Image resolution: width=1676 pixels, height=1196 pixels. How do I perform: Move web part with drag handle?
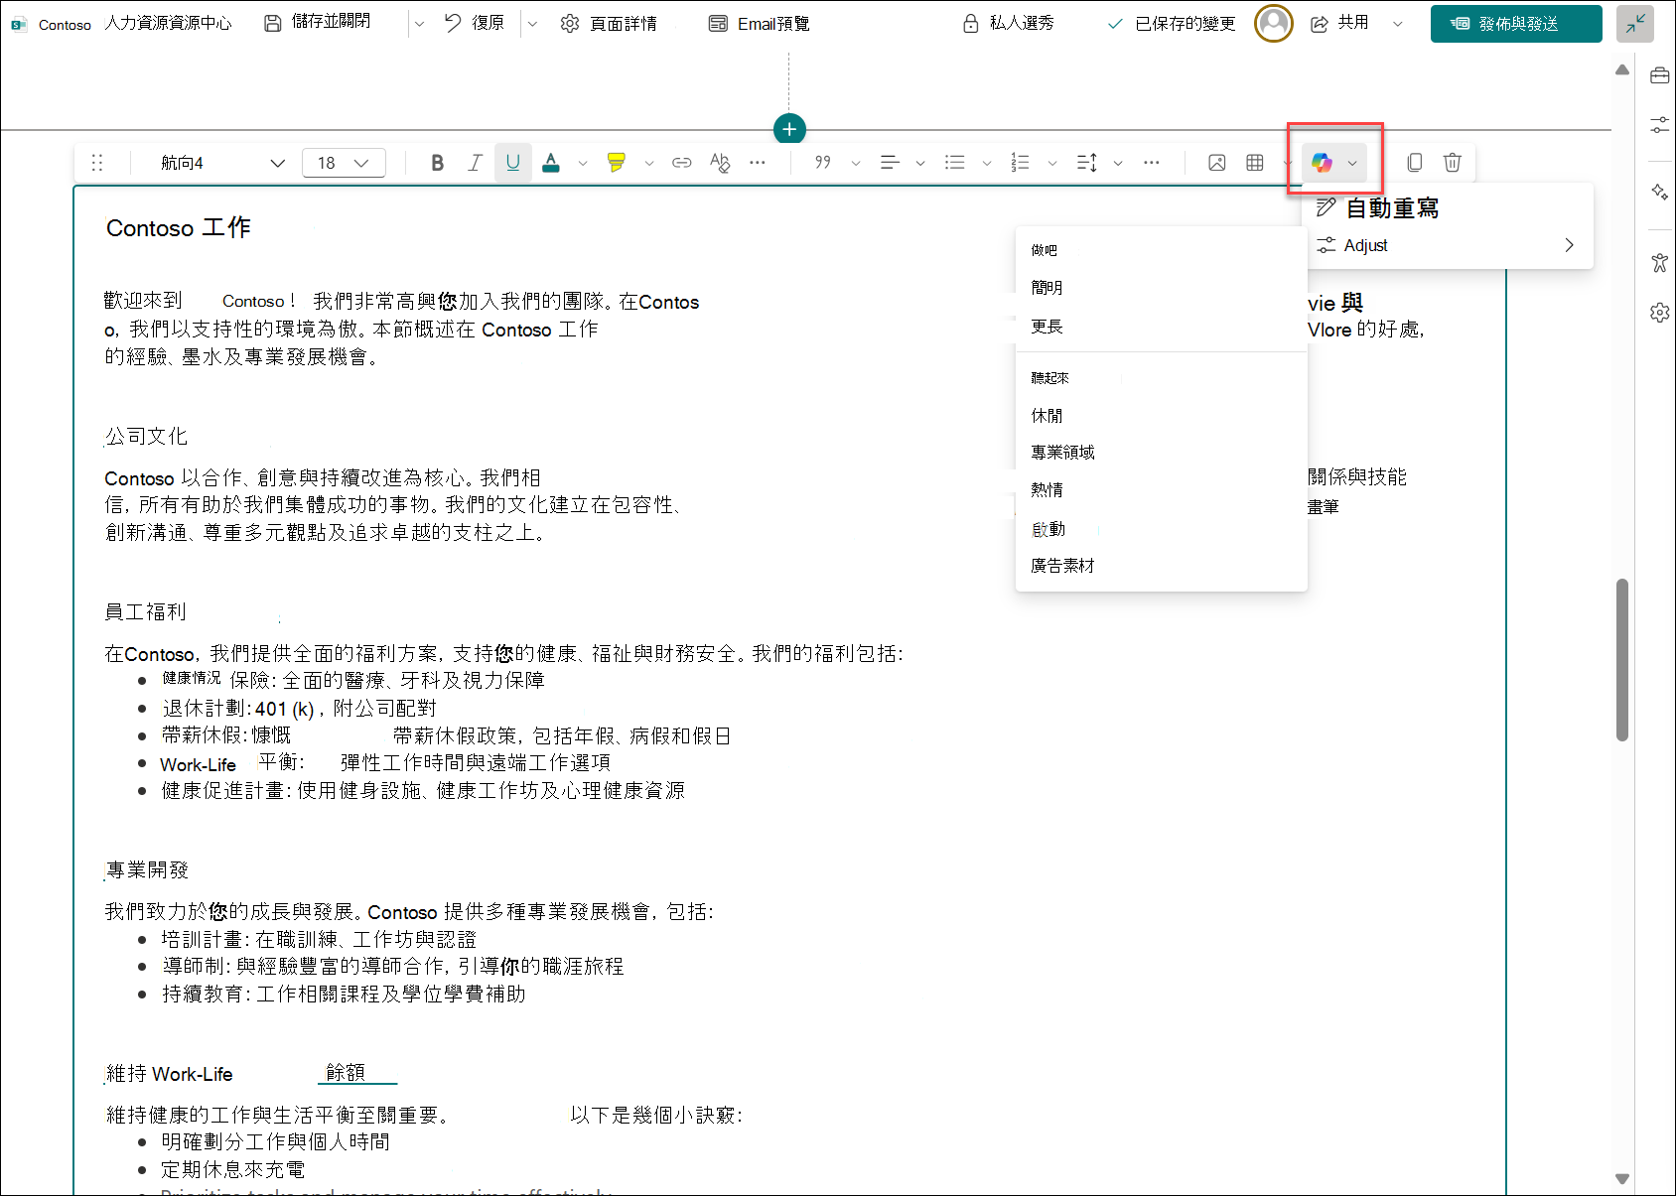pyautogui.click(x=97, y=163)
